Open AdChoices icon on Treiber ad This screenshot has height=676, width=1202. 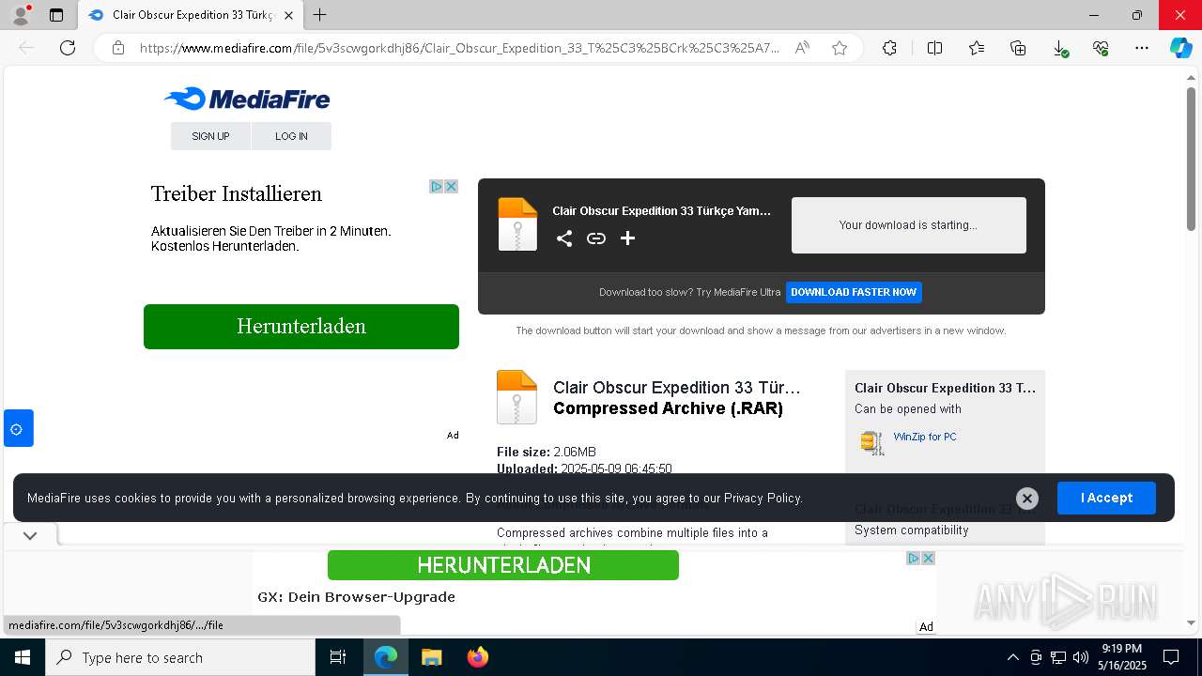click(x=437, y=187)
